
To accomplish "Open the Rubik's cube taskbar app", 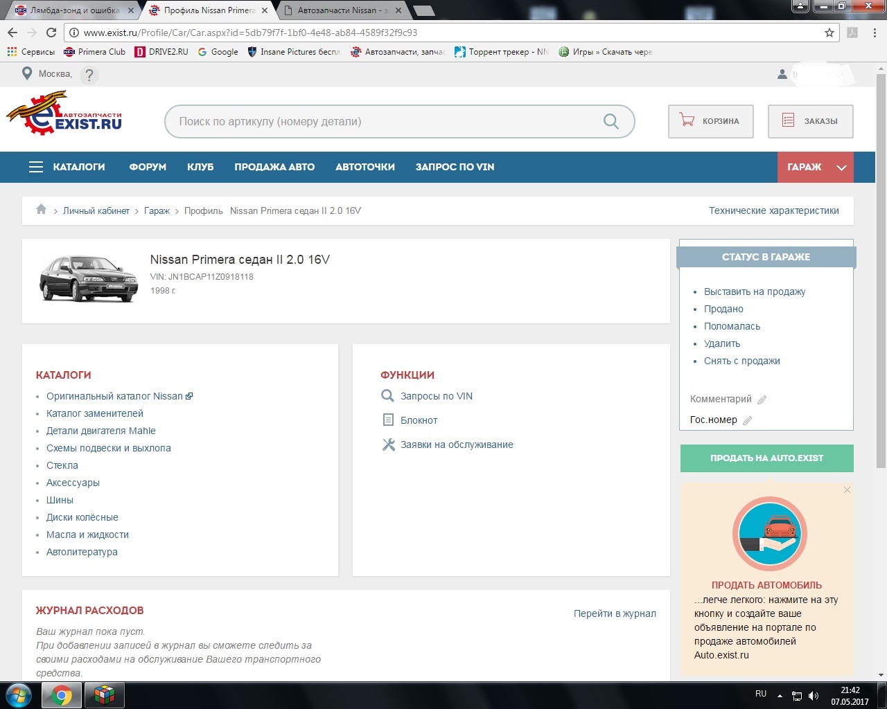I will pyautogui.click(x=104, y=695).
